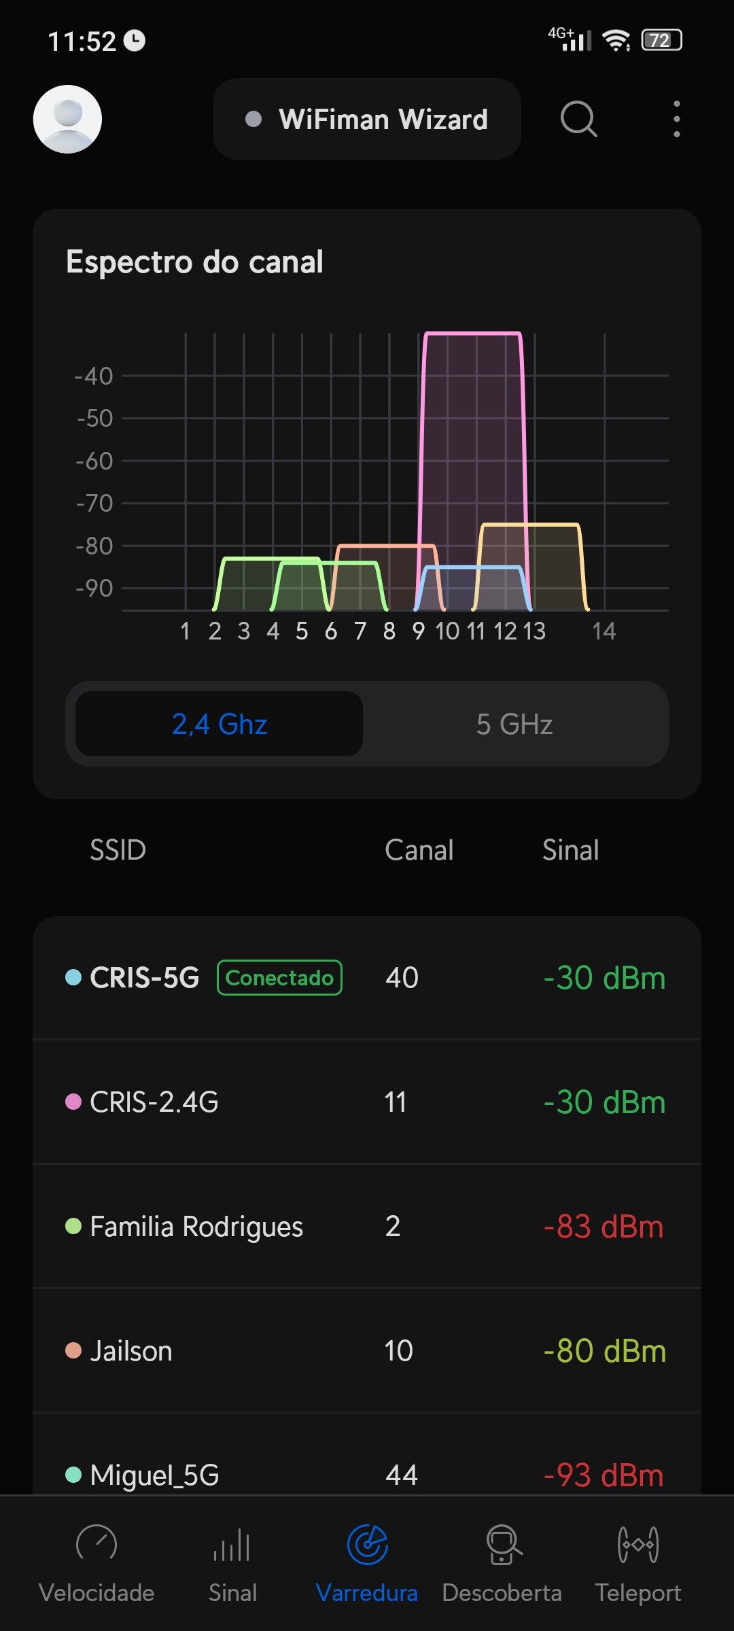The image size is (734, 1631).
Task: Sort list by the Sinal column header
Action: pyautogui.click(x=570, y=850)
